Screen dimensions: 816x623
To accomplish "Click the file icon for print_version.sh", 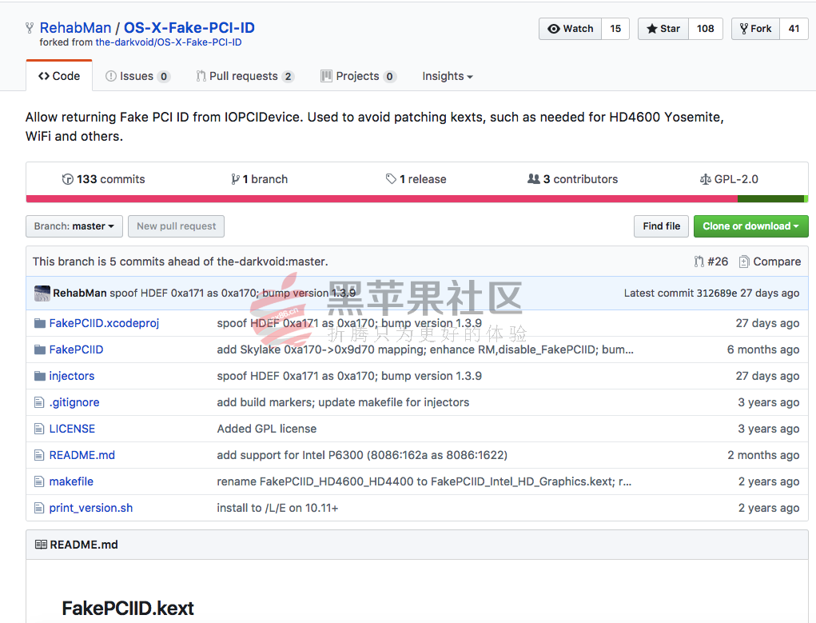I will point(39,508).
